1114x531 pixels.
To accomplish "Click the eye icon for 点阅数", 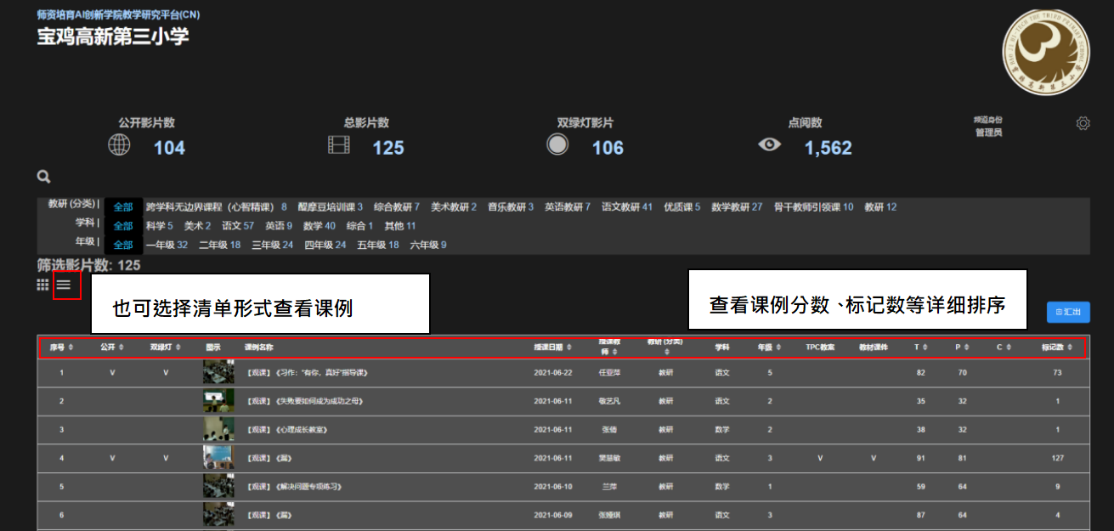I will pyautogui.click(x=769, y=145).
